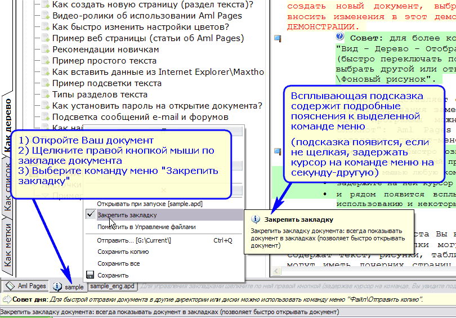Select tree node 'Пример простого текста'

(x=104, y=61)
